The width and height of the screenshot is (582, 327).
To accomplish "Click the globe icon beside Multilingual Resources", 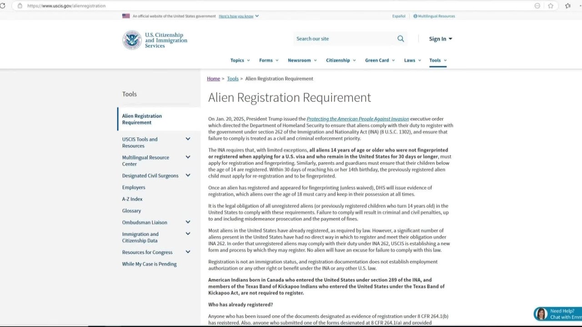I will tap(415, 16).
